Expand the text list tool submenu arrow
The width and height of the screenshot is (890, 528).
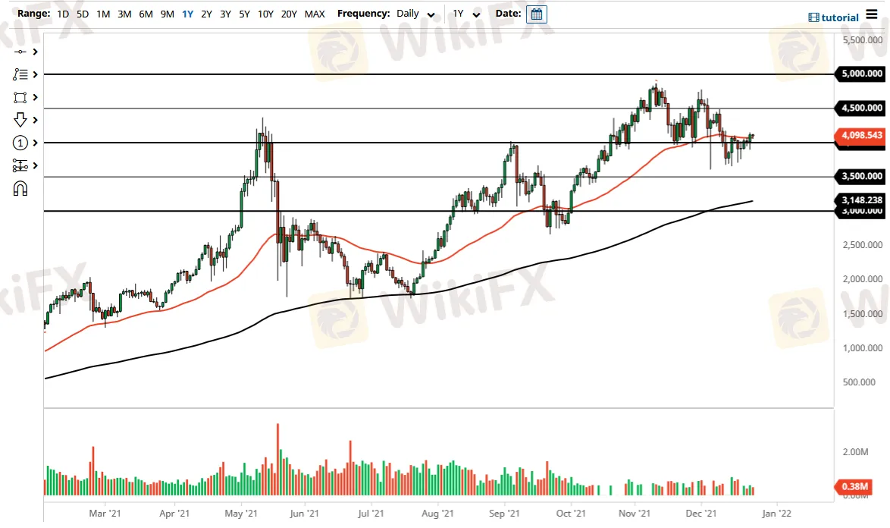(35, 74)
